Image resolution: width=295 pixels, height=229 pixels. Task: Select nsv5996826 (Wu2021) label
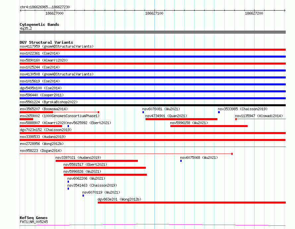pyautogui.click(x=82, y=171)
